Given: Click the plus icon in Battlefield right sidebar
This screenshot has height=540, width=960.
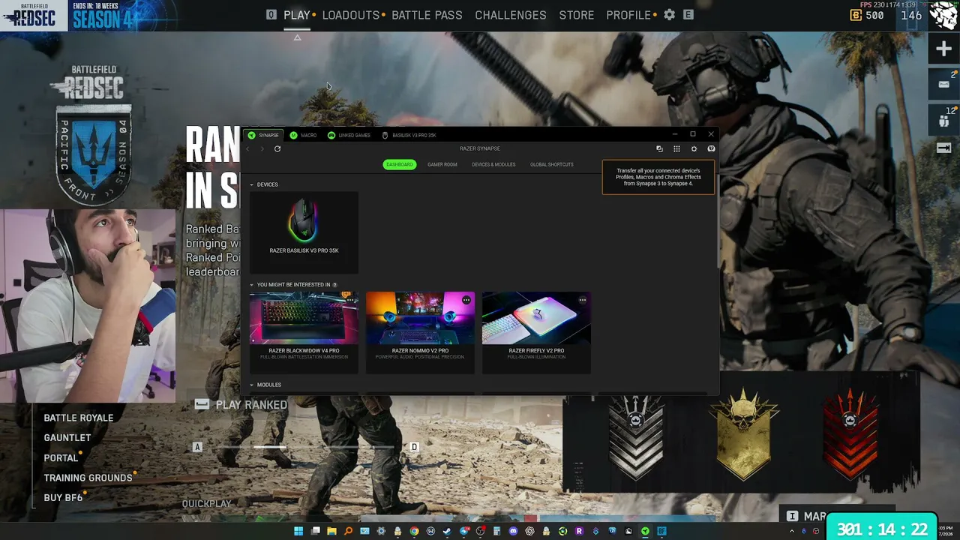Looking at the screenshot, I should [943, 49].
